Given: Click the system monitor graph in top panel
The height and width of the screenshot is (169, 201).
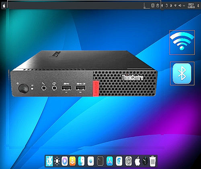Looking at the screenshot, I should (x=147, y=6).
